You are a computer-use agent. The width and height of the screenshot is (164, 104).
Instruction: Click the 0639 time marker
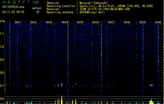(143, 22)
